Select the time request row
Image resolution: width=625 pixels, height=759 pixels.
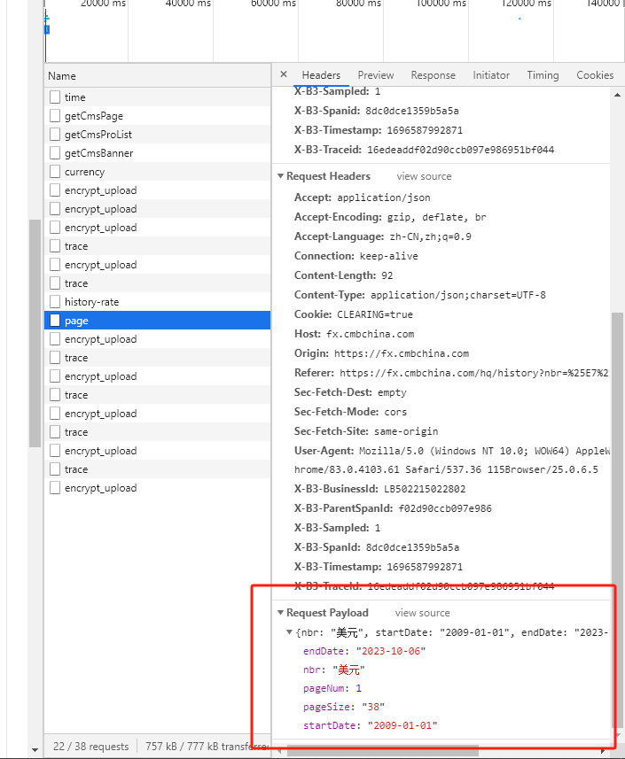point(158,97)
